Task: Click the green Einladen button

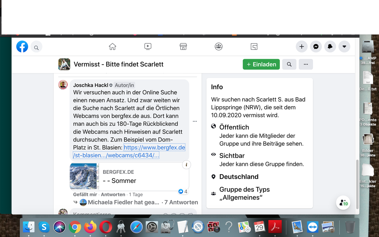Action: 261,64
